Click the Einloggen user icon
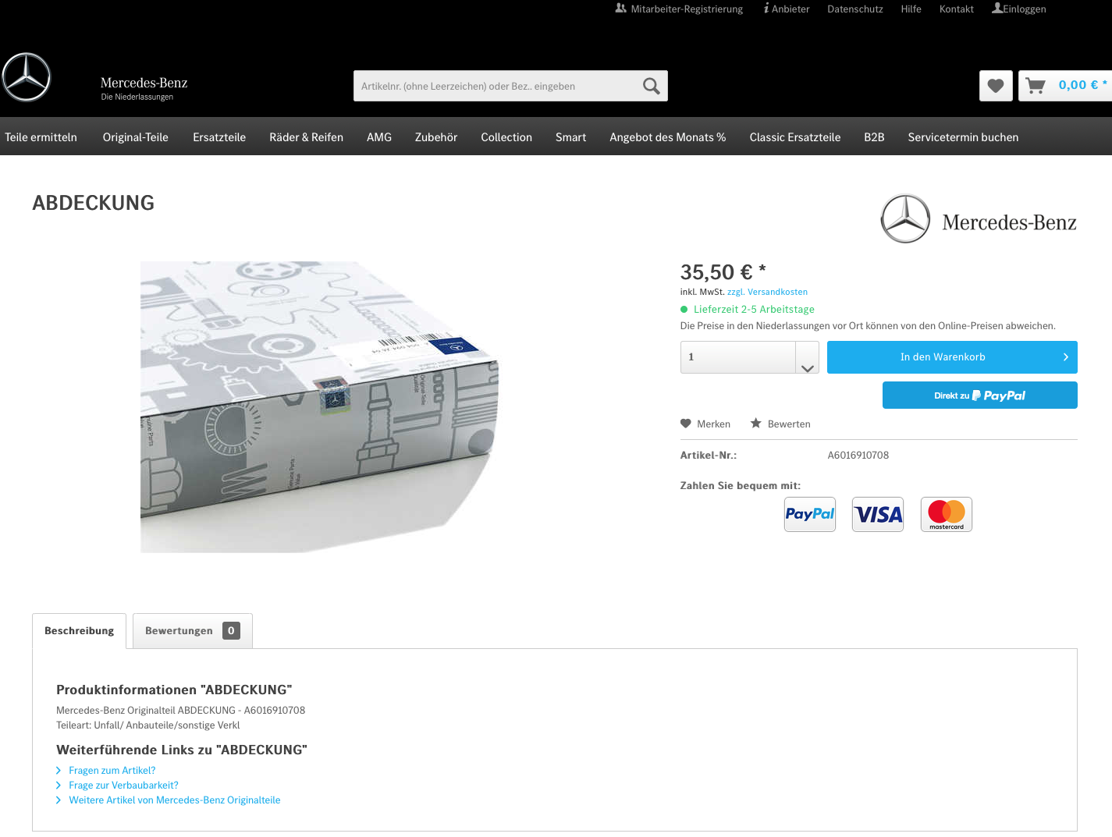1112x837 pixels. click(x=997, y=9)
